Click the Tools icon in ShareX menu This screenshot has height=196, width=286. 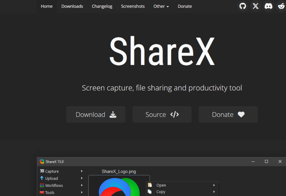click(x=41, y=192)
